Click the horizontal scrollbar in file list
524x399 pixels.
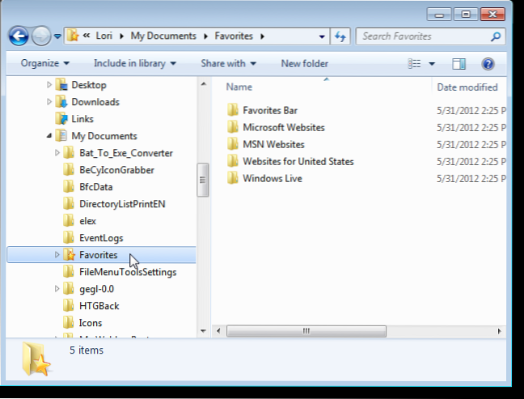coord(306,331)
